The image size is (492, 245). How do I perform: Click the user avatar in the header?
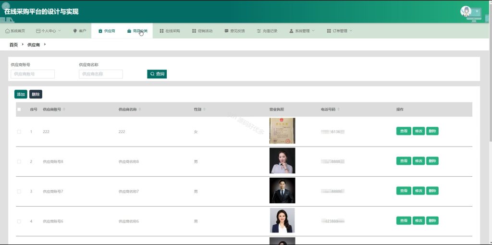(x=466, y=12)
